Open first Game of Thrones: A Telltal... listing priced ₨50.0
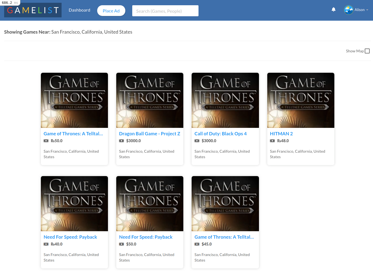Image resolution: width=373 pixels, height=280 pixels. point(73,134)
